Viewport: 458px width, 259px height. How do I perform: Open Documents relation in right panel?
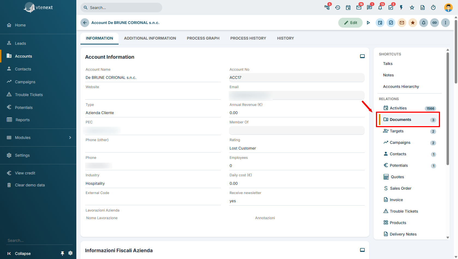click(x=408, y=120)
